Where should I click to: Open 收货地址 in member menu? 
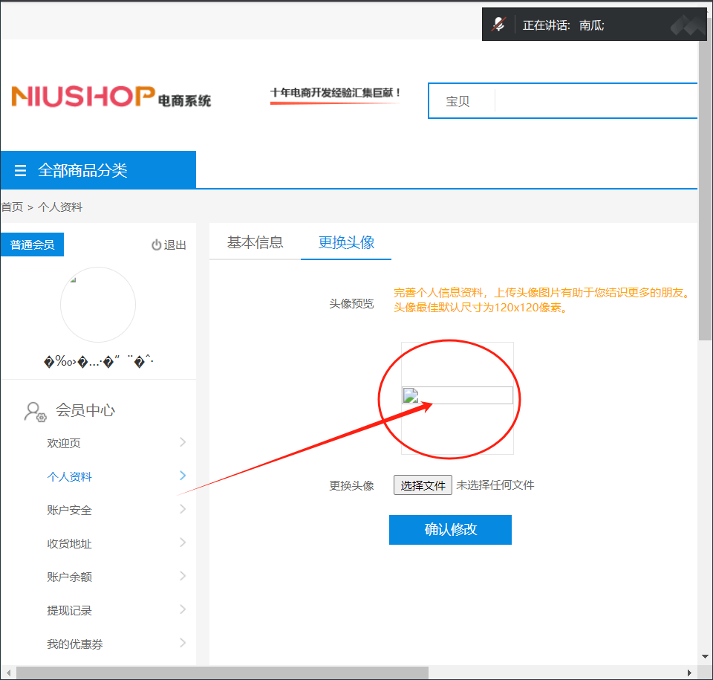point(69,543)
